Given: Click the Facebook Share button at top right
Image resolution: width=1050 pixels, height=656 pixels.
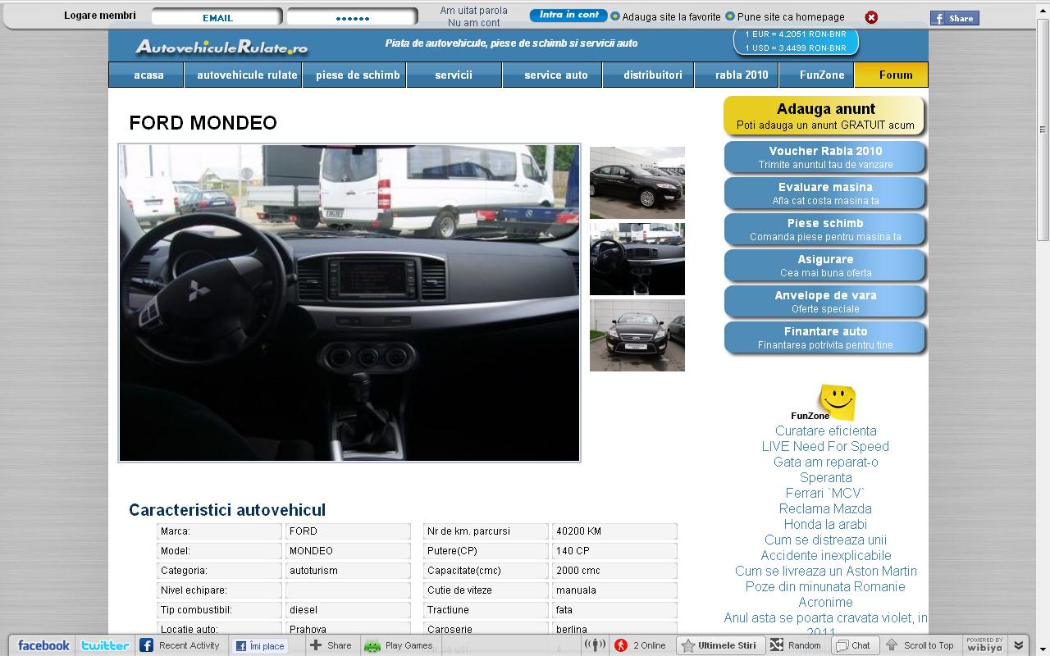Looking at the screenshot, I should [954, 18].
